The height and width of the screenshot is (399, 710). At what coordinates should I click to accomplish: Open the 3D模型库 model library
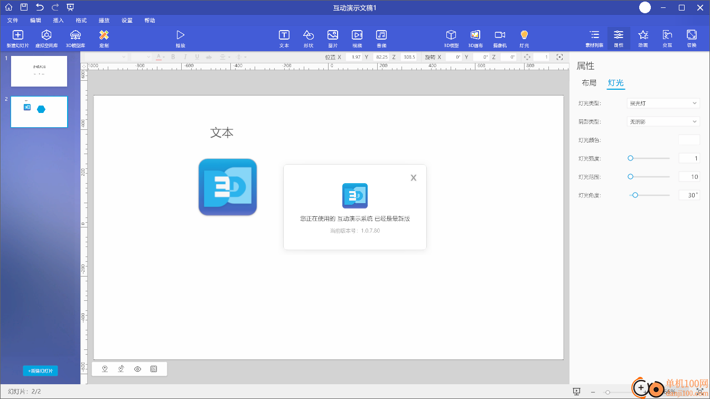tap(76, 39)
